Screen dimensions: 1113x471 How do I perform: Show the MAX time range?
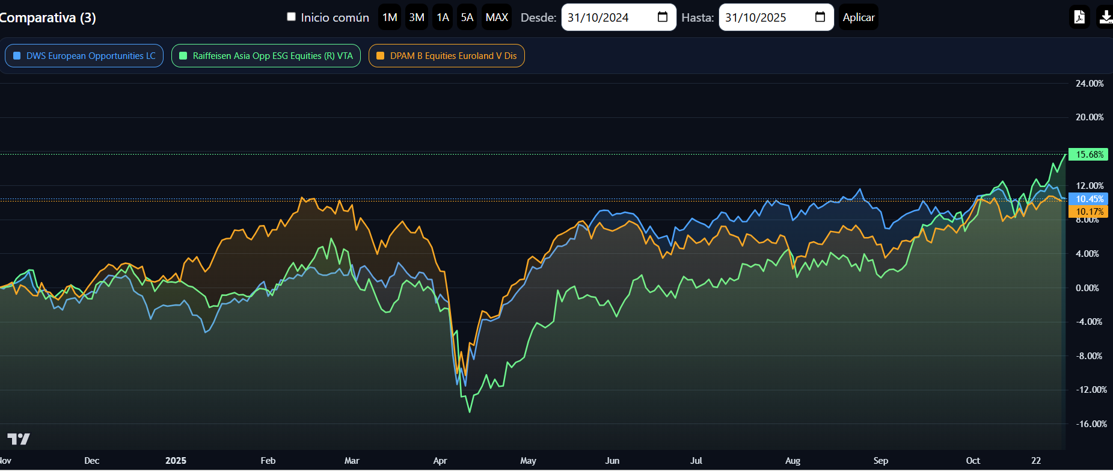coord(497,17)
